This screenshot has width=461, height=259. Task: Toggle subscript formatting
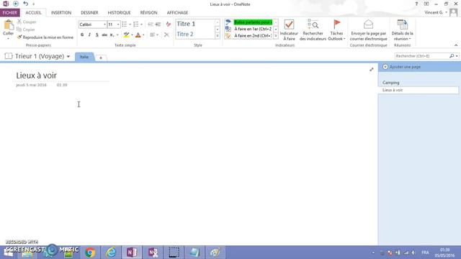pyautogui.click(x=112, y=35)
